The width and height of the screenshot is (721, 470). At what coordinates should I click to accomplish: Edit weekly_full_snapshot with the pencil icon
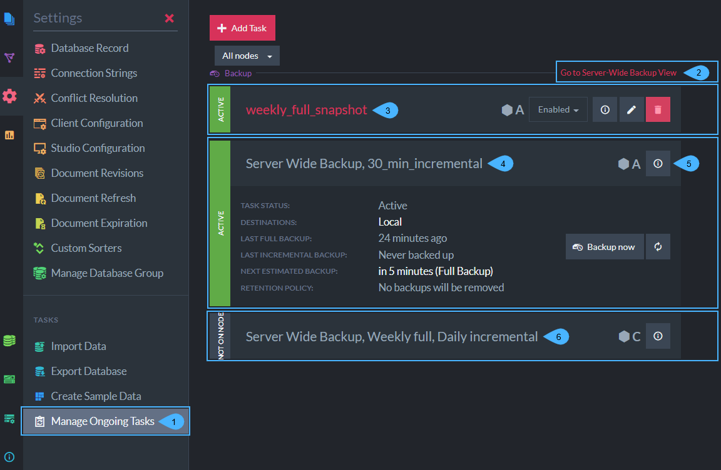(x=632, y=109)
